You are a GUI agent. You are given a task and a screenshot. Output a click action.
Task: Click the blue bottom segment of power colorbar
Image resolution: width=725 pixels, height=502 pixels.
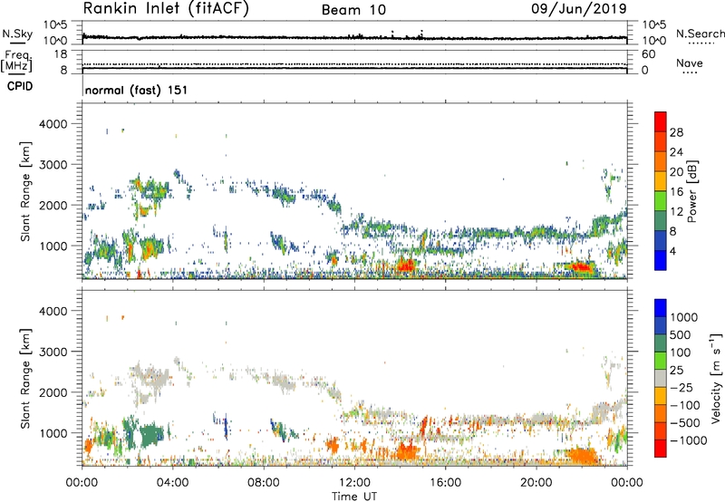pyautogui.click(x=661, y=260)
